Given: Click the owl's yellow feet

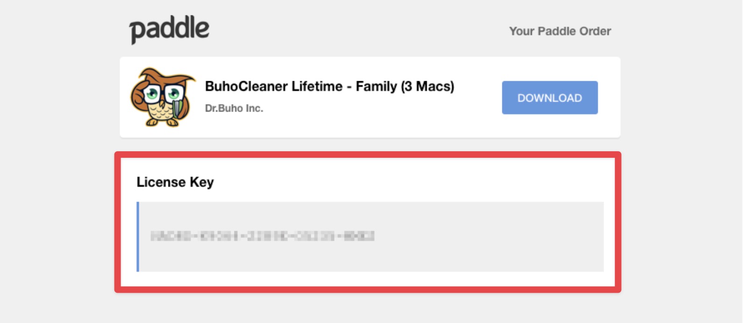Looking at the screenshot, I should pyautogui.click(x=162, y=123).
